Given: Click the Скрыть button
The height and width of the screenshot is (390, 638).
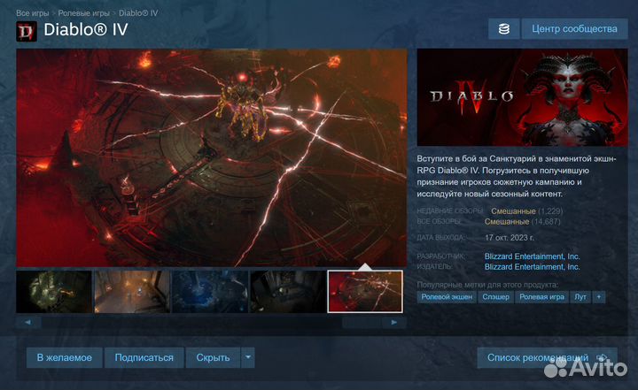Looking at the screenshot, I should [x=213, y=357].
